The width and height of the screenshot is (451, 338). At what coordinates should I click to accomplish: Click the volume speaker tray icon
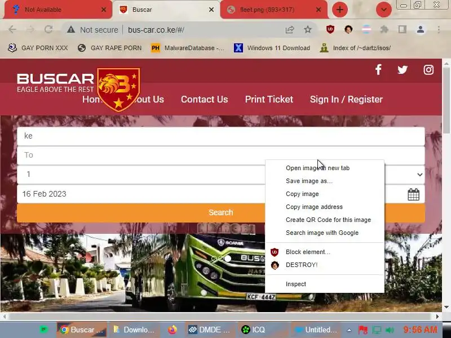[390, 330]
